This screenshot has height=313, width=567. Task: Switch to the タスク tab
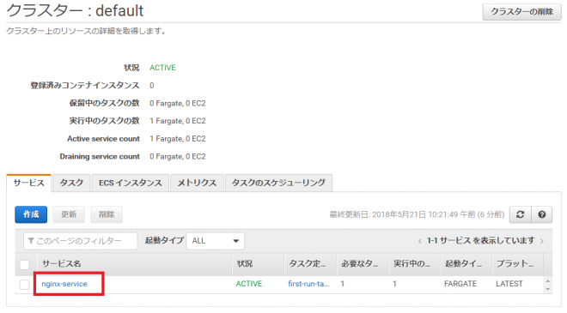[71, 183]
